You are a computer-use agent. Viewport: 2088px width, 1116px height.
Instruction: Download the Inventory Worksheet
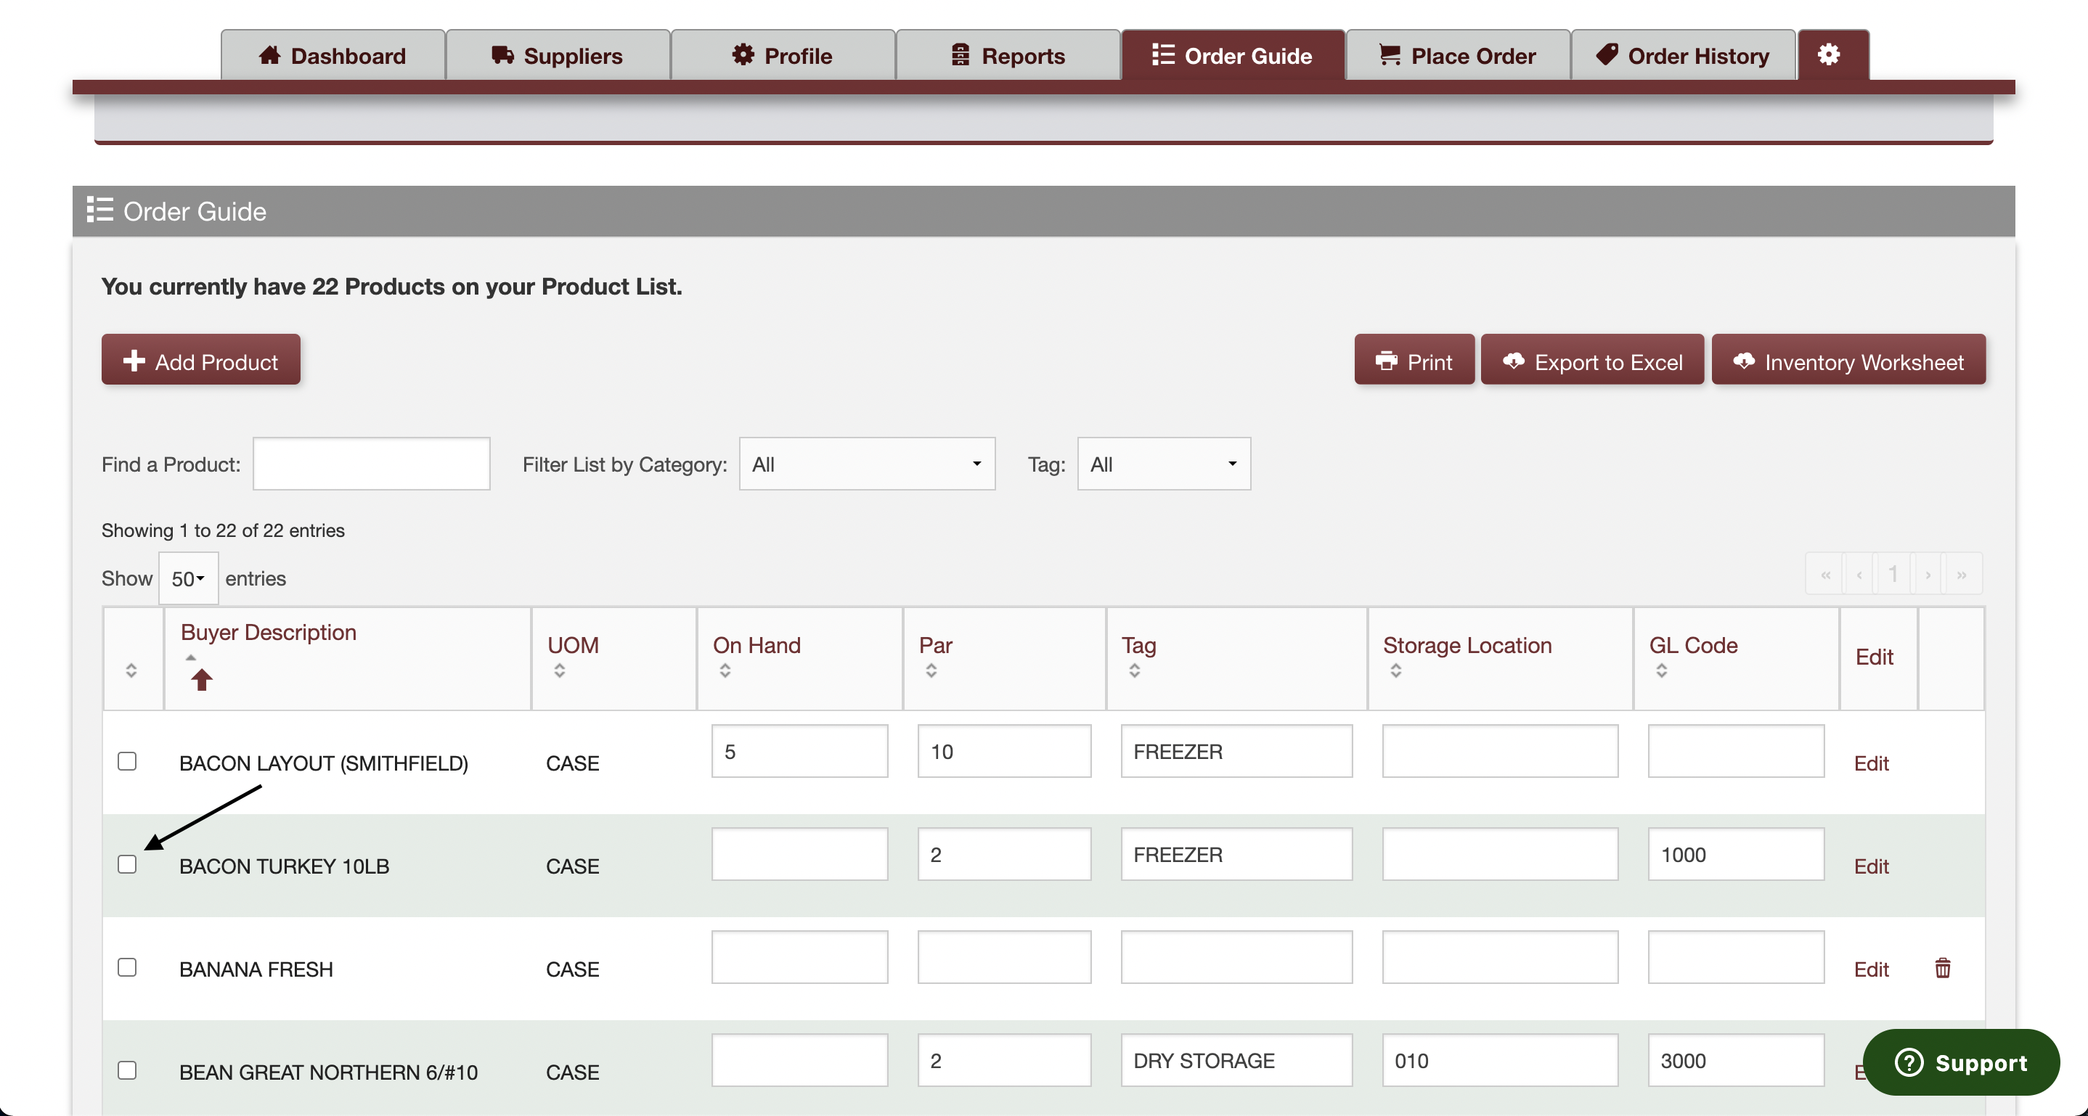[1848, 361]
